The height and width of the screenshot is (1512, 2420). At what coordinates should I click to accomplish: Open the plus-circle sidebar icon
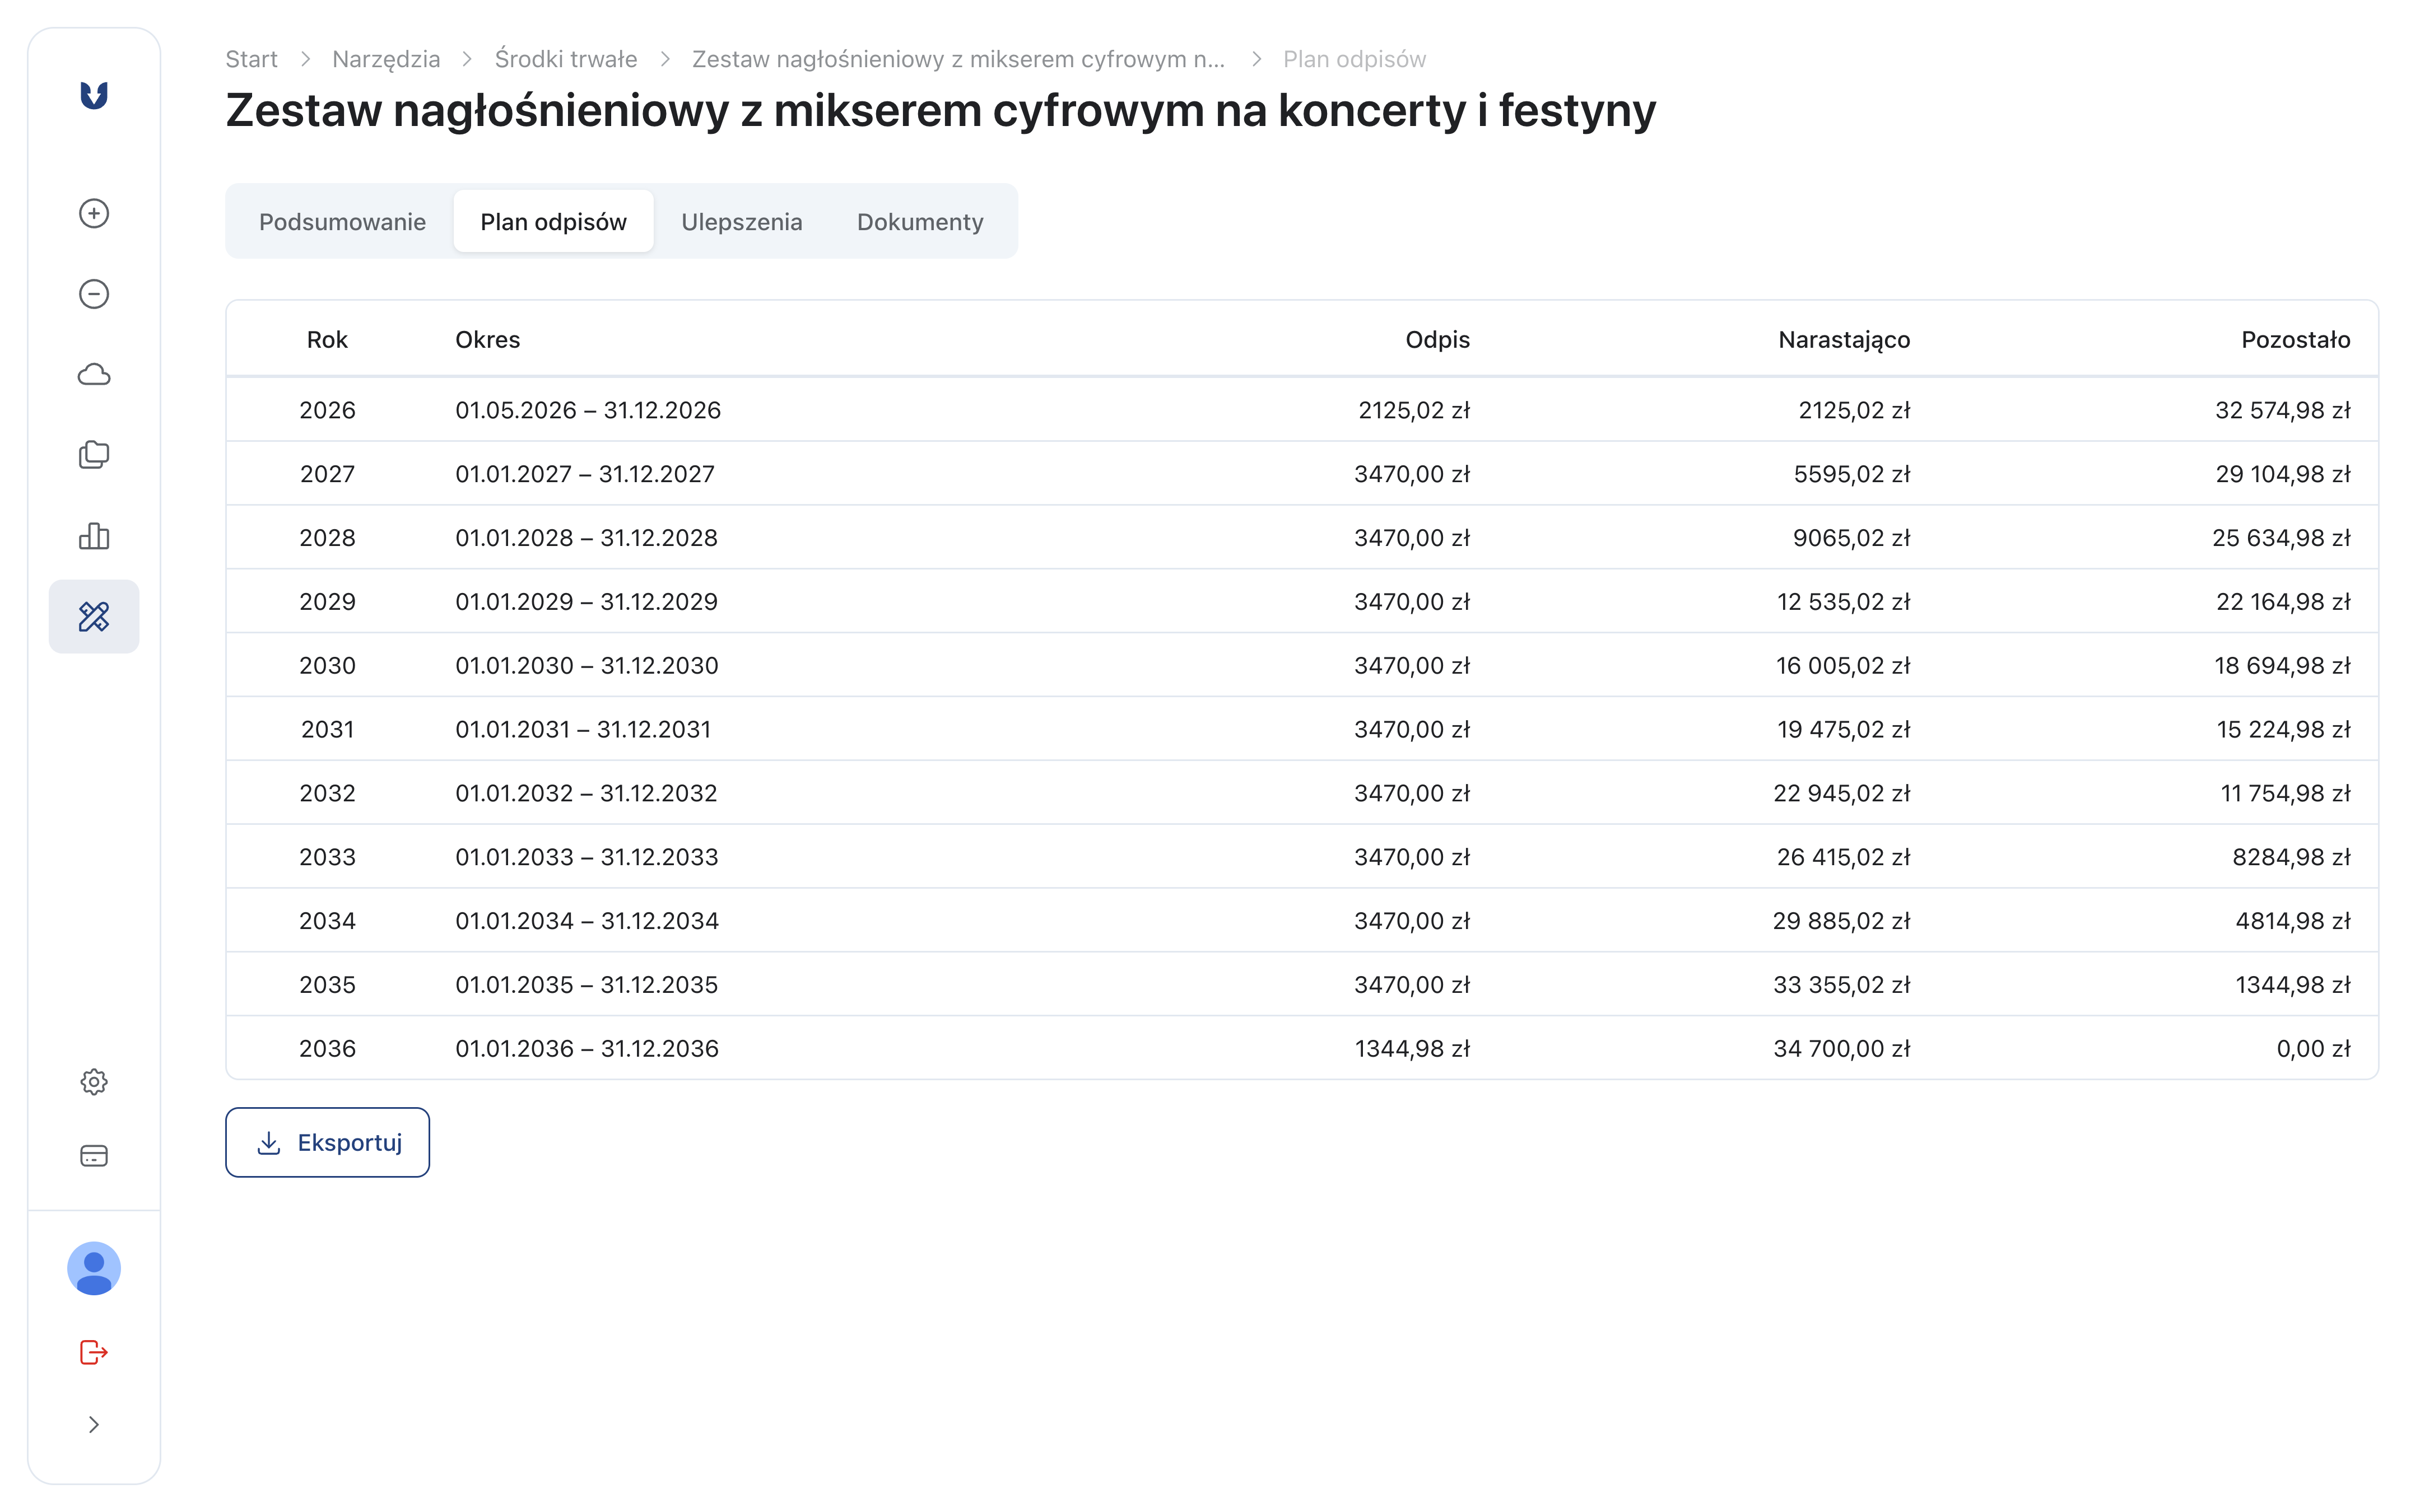pyautogui.click(x=94, y=213)
